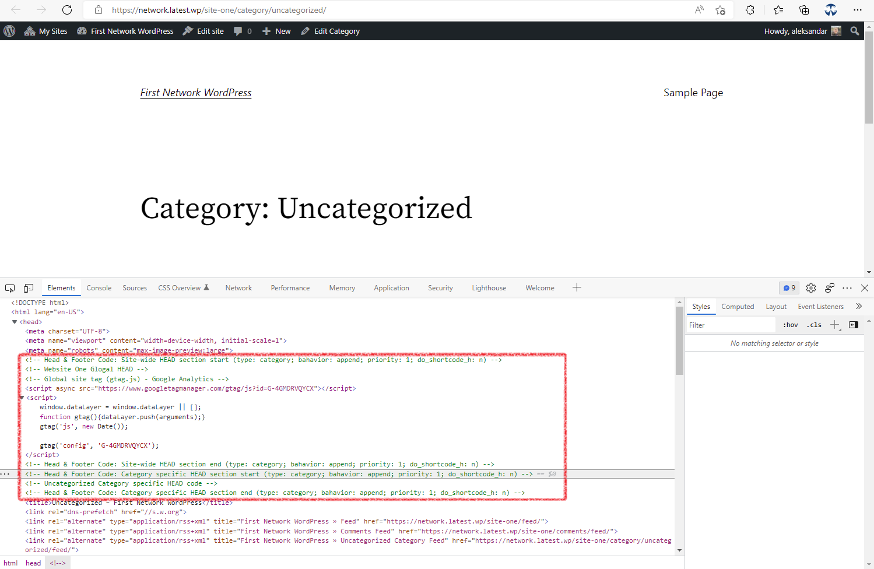Open My Sites in admin bar

pos(45,31)
